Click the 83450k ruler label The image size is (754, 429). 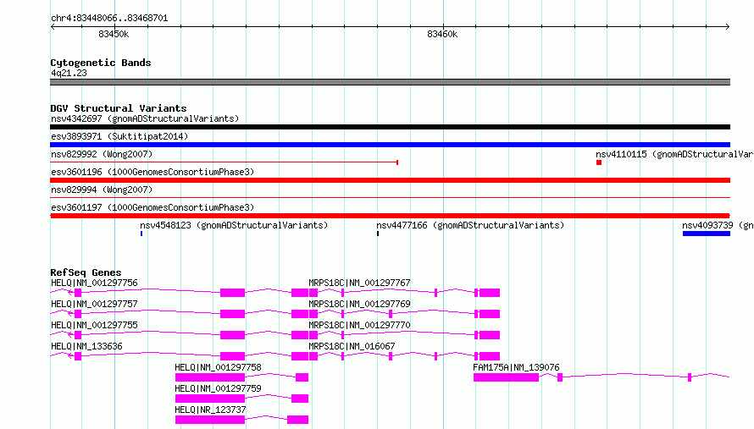pyautogui.click(x=114, y=34)
